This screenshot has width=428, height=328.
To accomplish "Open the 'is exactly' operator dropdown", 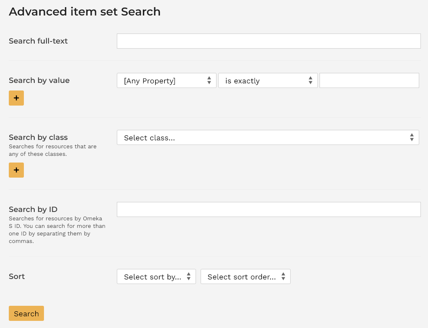I will coord(268,80).
